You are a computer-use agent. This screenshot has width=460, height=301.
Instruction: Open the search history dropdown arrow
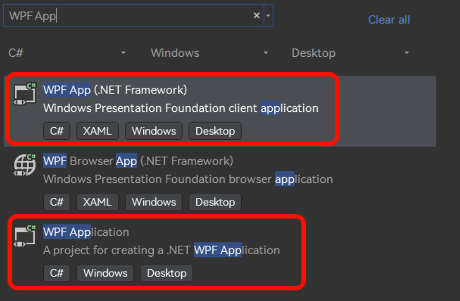coord(268,15)
